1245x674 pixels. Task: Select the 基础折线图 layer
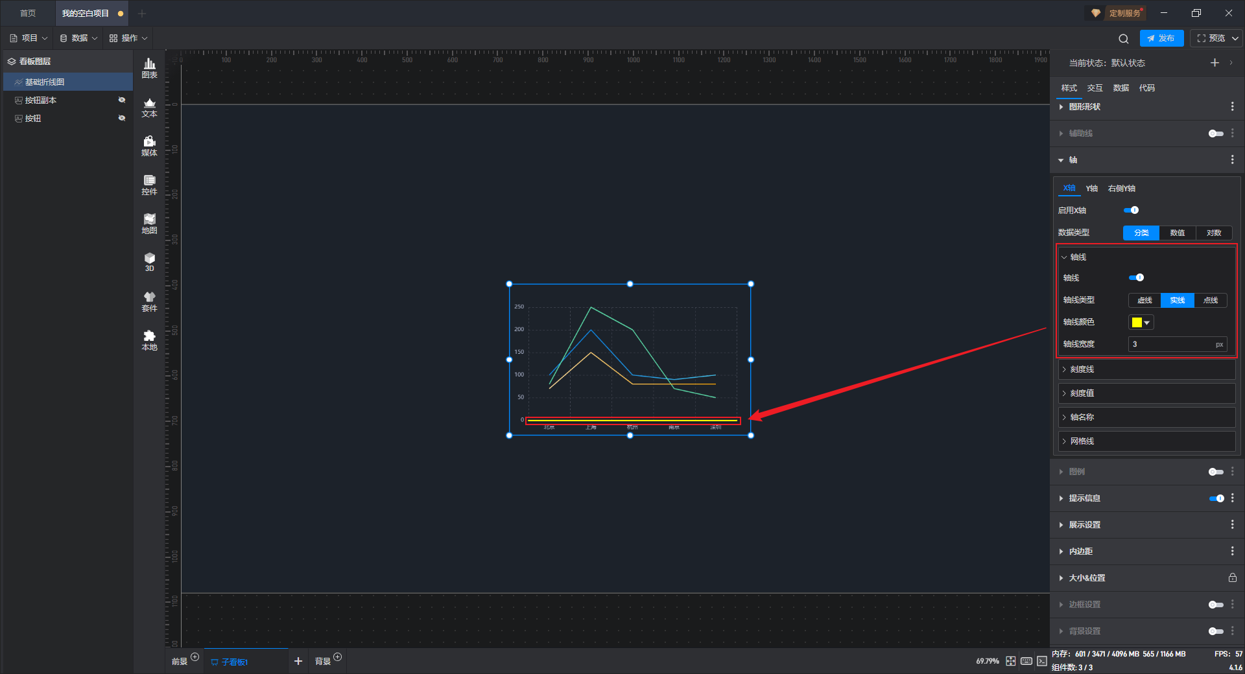coord(68,82)
